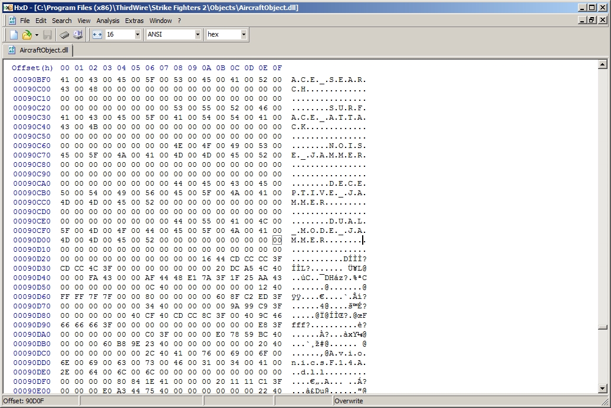The height and width of the screenshot is (408, 611).
Task: Click ASCII text 'A.C.E._.A.T.T.A.'
Action: pyautogui.click(x=329, y=117)
